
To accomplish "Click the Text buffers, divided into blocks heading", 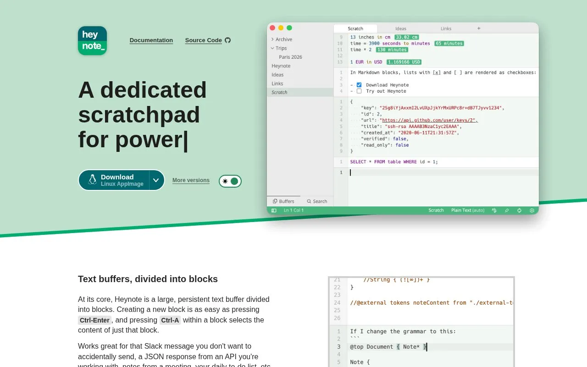I will coord(148,279).
